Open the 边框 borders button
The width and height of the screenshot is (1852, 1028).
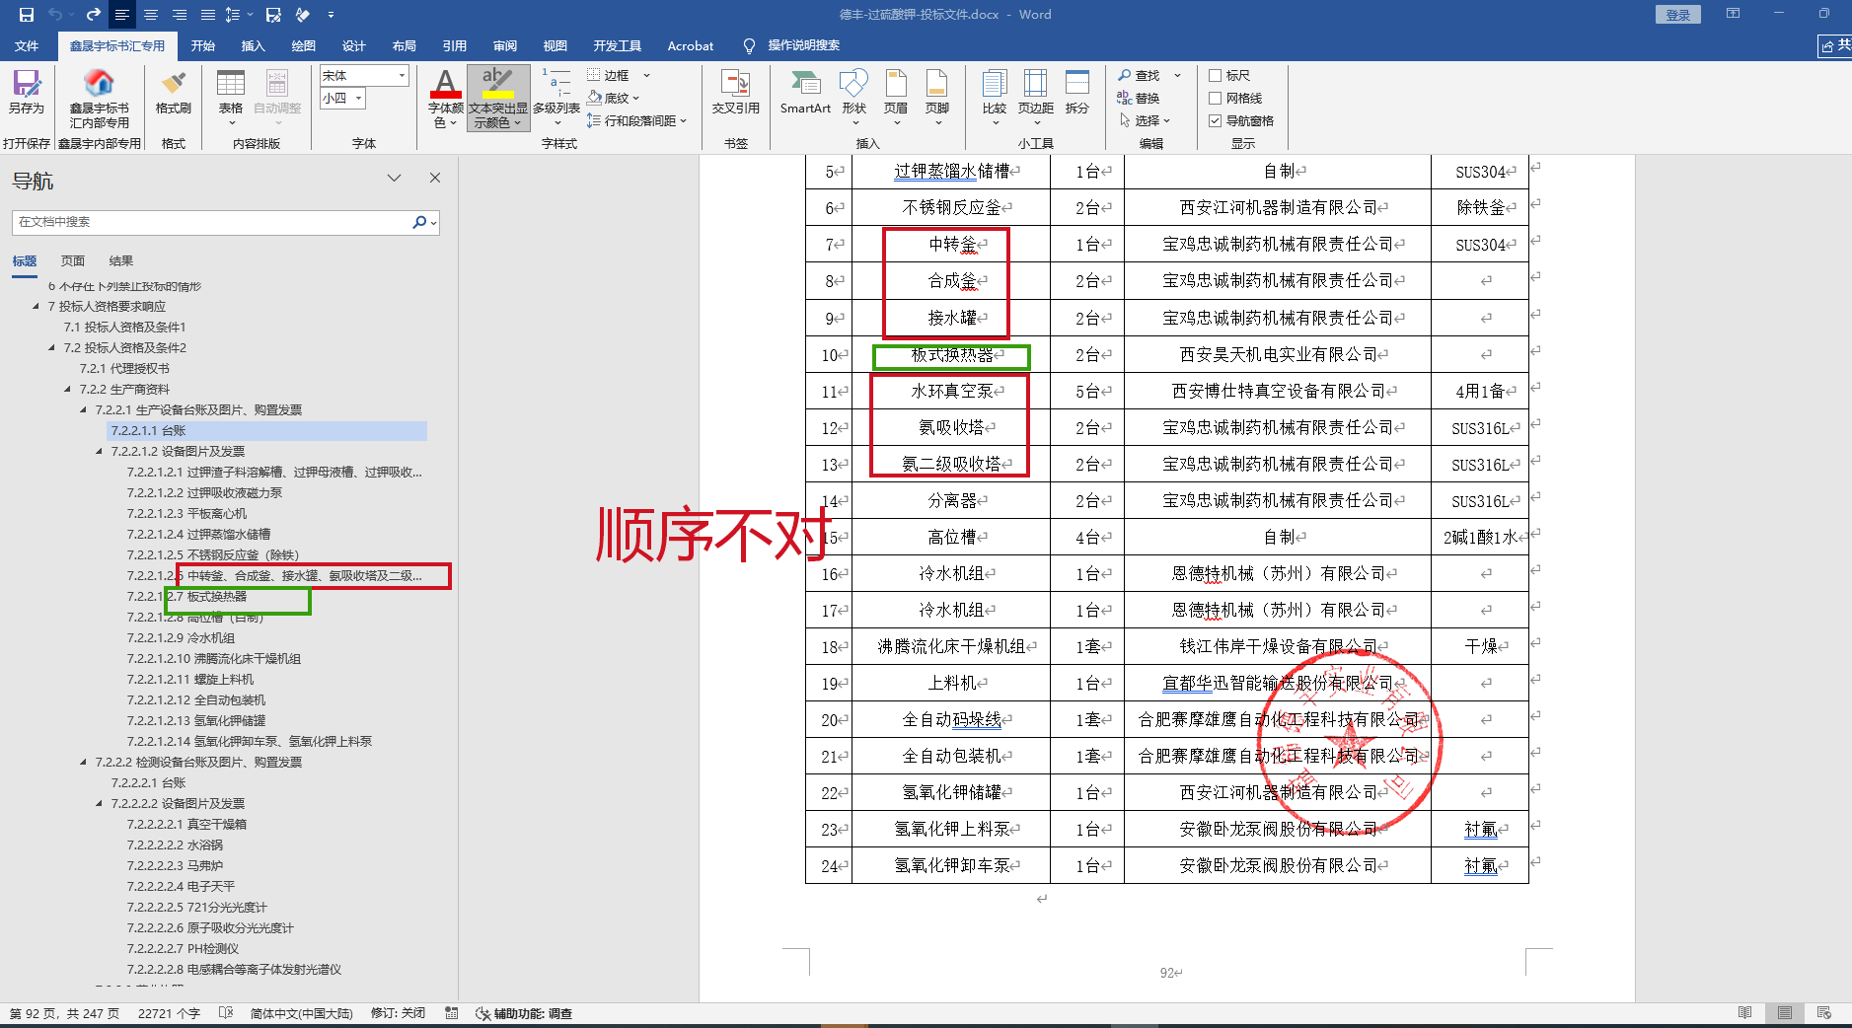click(609, 75)
